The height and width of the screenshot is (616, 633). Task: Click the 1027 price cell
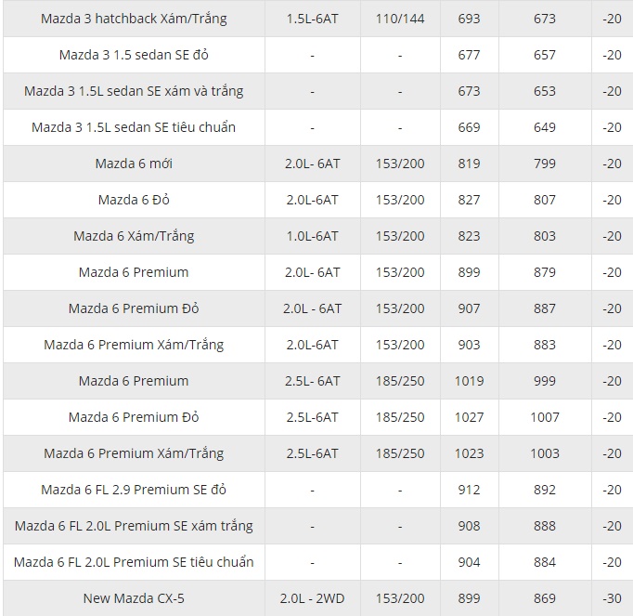[x=469, y=417]
